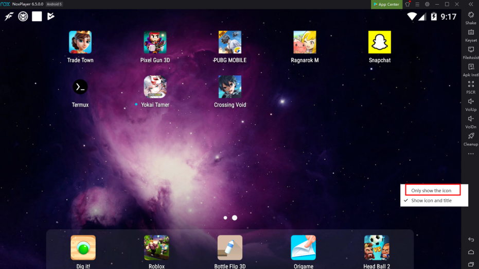Launch PUBG MOBILE from home screen
479x269 pixels.
point(230,43)
